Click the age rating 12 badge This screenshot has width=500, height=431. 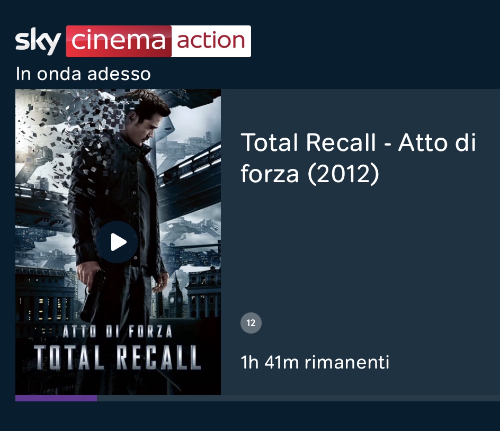[x=251, y=323]
